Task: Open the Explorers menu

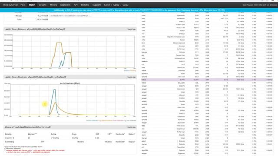Action: [x=65, y=5]
